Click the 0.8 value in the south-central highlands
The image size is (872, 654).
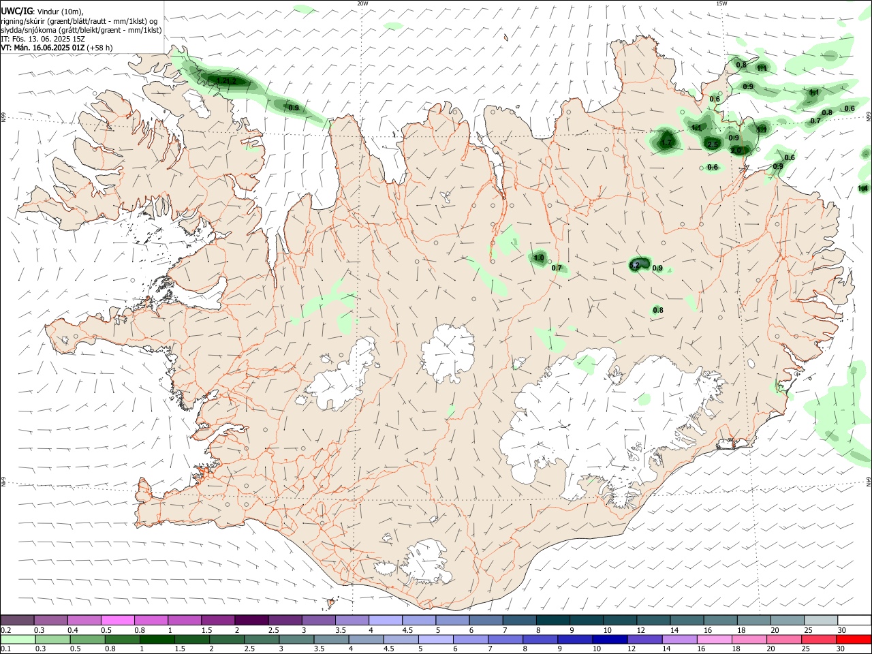(x=658, y=310)
